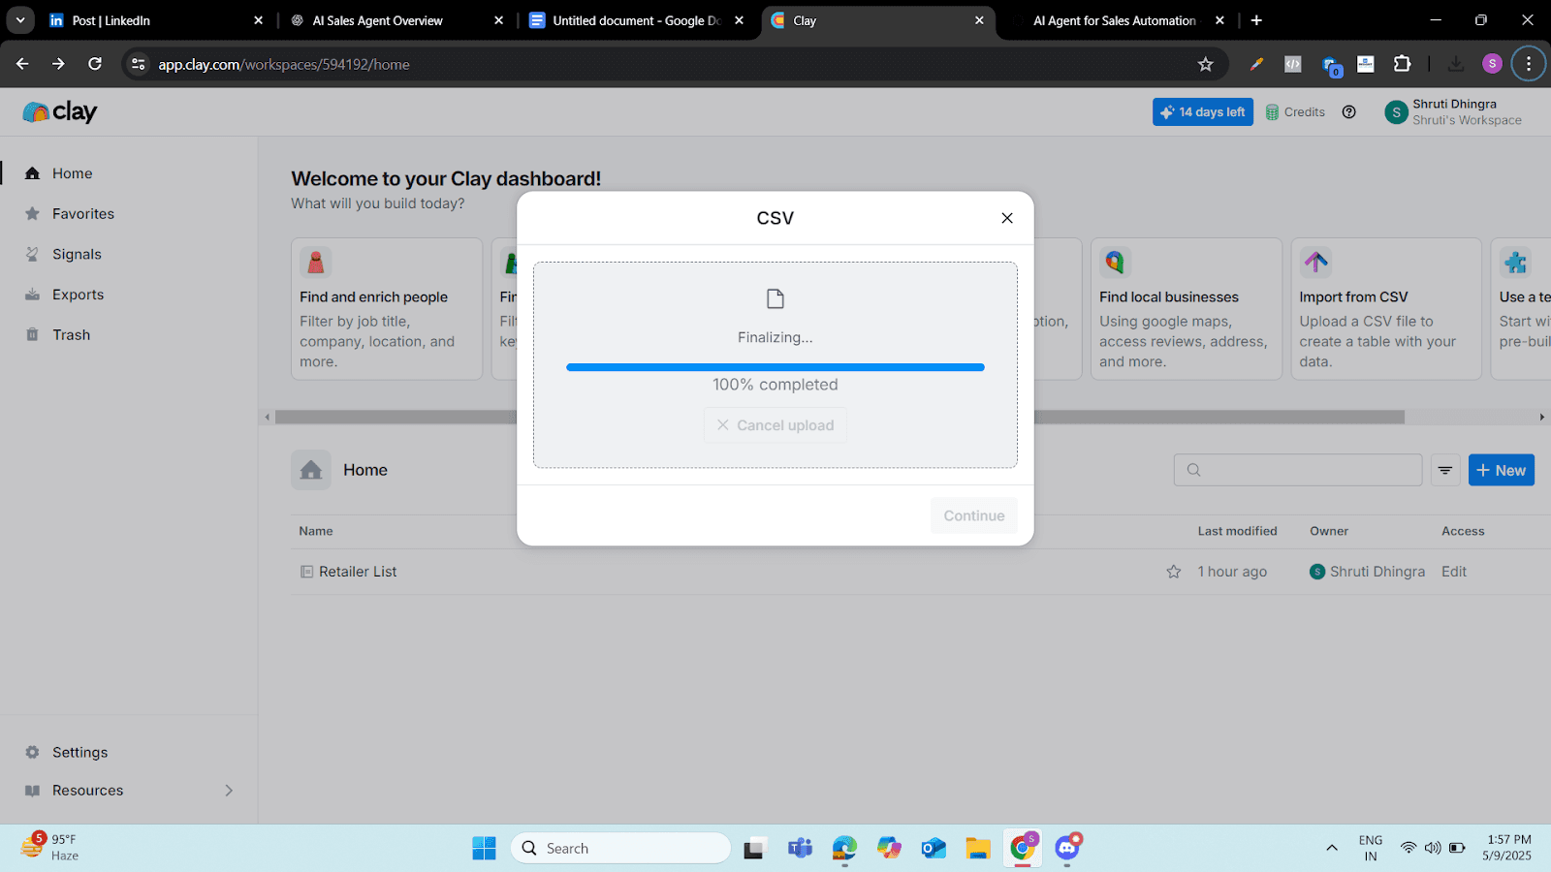Click the 14 days left trial button
Viewport: 1551px width, 872px height.
[x=1203, y=112]
